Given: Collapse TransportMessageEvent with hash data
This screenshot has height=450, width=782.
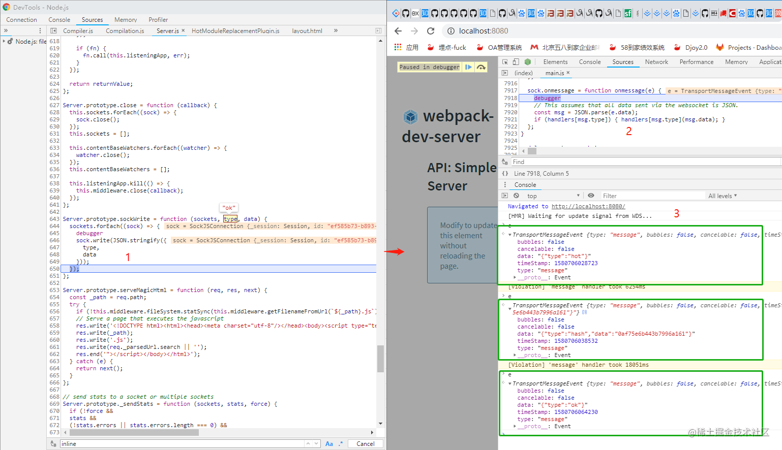Looking at the screenshot, I should point(510,309).
